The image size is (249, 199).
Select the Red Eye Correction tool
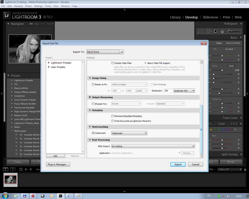click(215, 31)
